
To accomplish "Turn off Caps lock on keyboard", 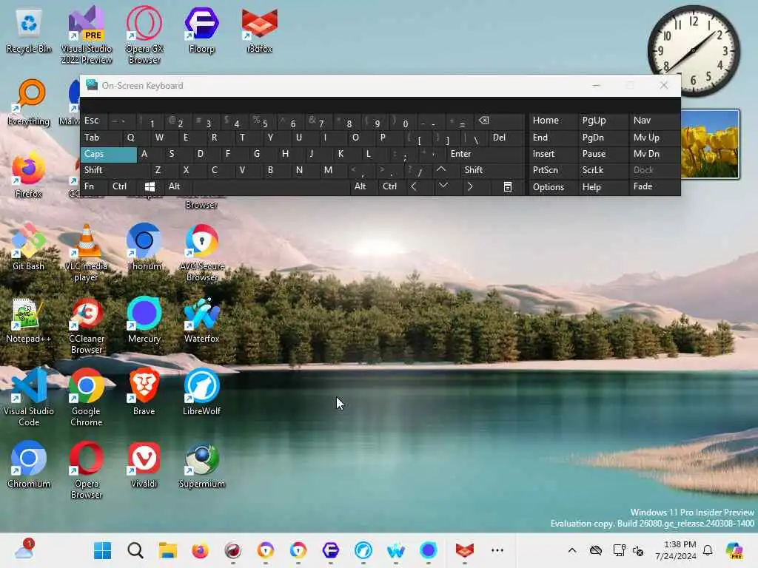I will 109,154.
